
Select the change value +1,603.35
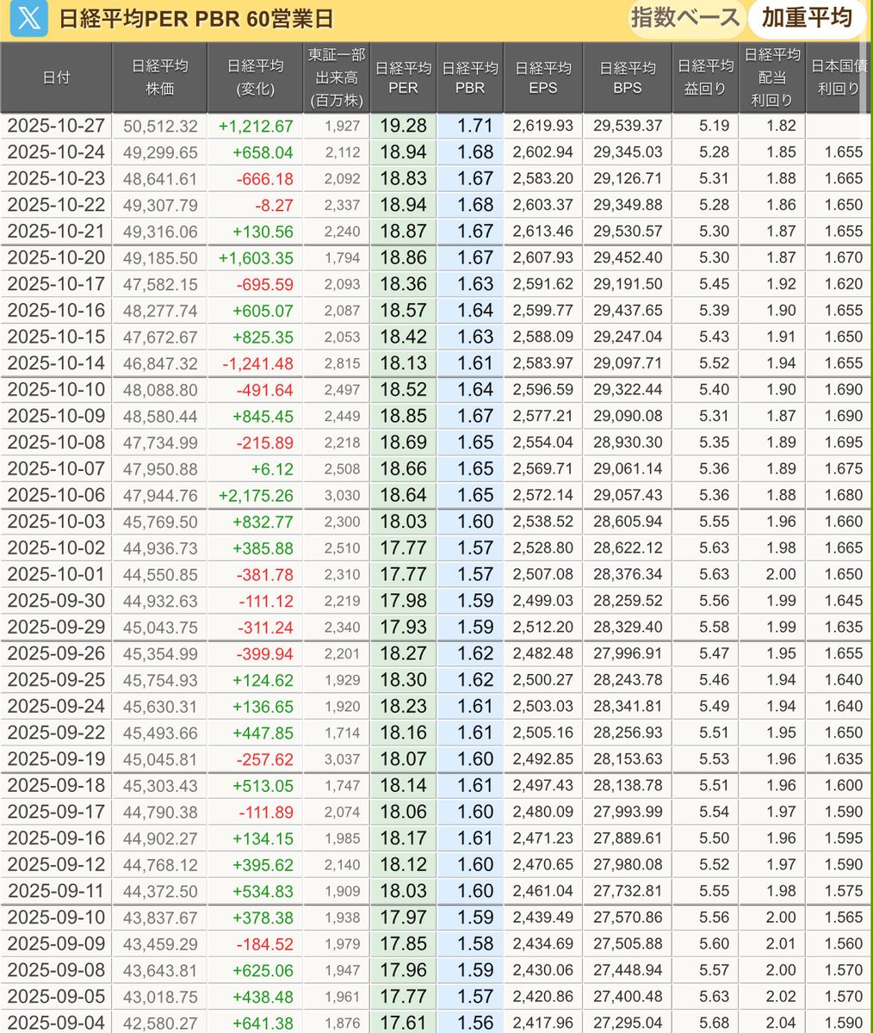point(256,258)
